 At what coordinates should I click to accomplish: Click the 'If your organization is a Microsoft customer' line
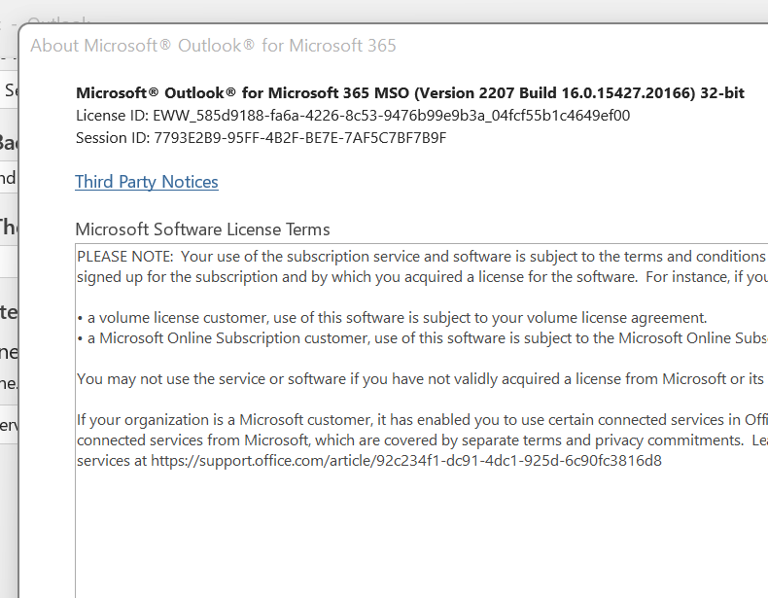point(420,419)
